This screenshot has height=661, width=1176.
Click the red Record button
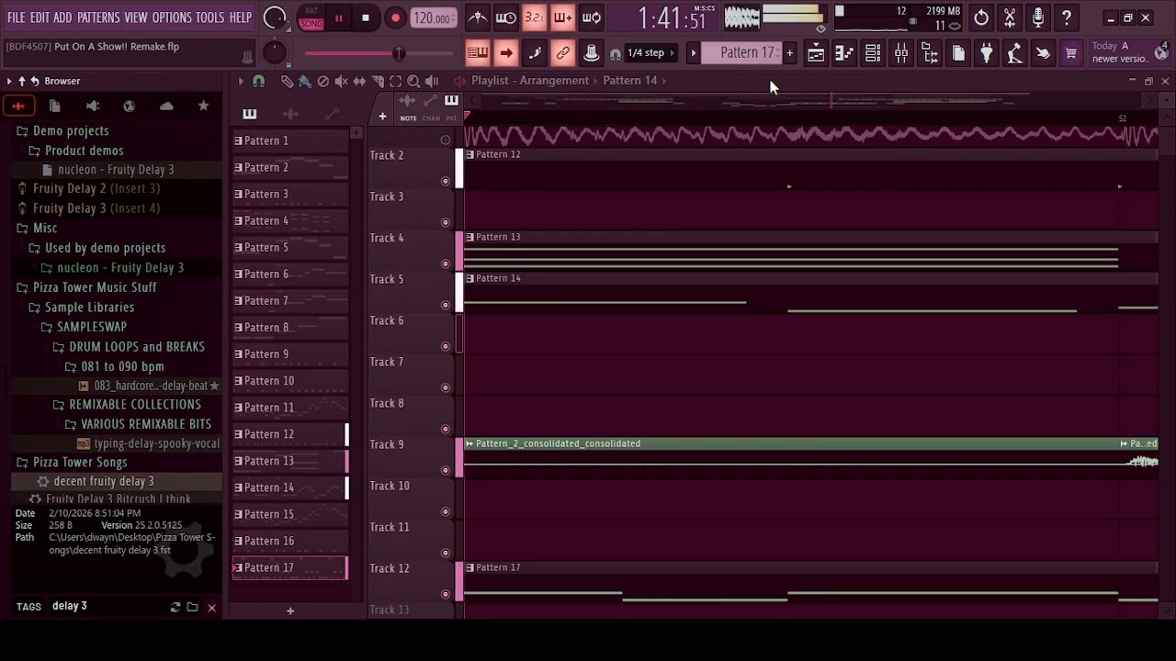click(395, 18)
